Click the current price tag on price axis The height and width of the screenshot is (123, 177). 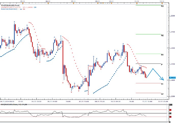coord(172,77)
